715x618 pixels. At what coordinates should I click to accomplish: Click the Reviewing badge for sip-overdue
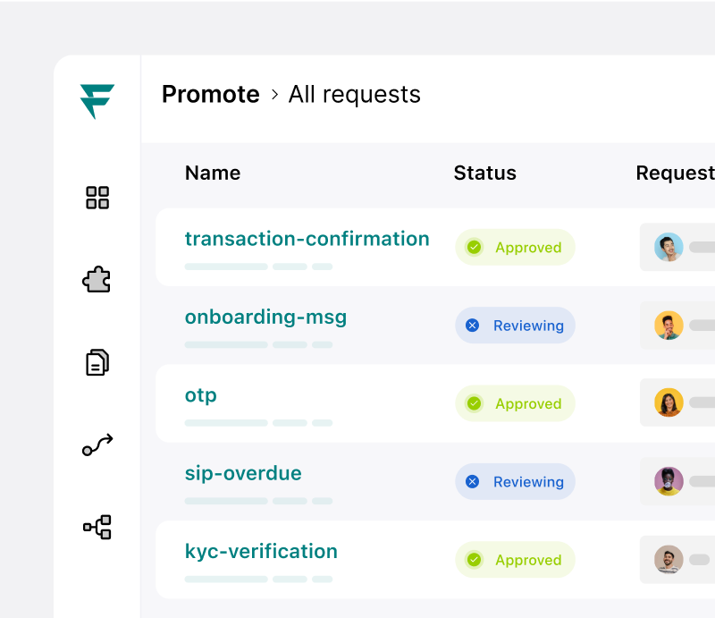coord(516,481)
